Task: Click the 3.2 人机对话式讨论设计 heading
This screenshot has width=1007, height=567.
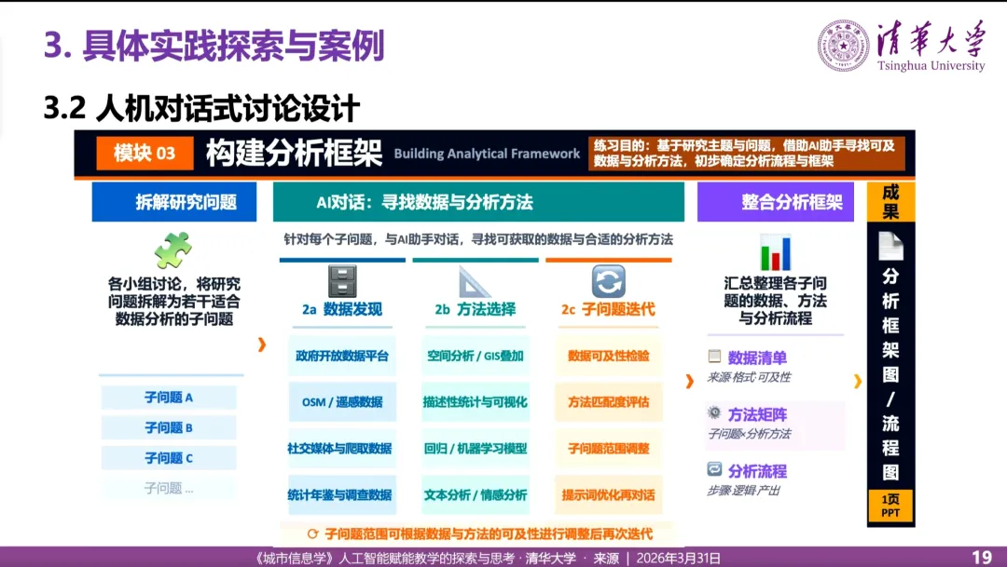Action: pos(201,108)
